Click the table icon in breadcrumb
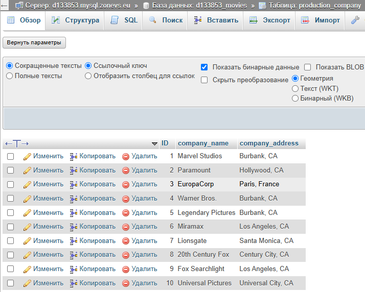This screenshot has height=292, width=365. click(x=262, y=6)
